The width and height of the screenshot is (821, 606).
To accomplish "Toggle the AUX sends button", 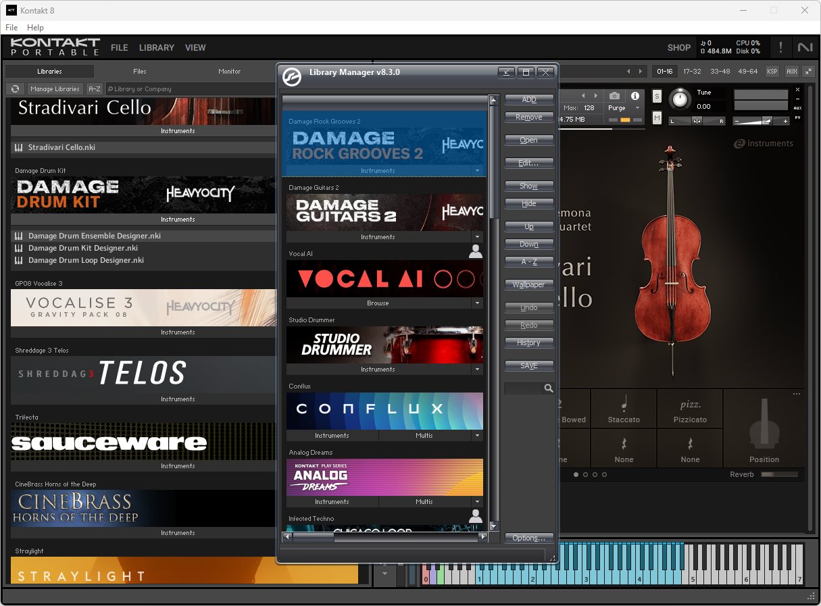I will 791,71.
